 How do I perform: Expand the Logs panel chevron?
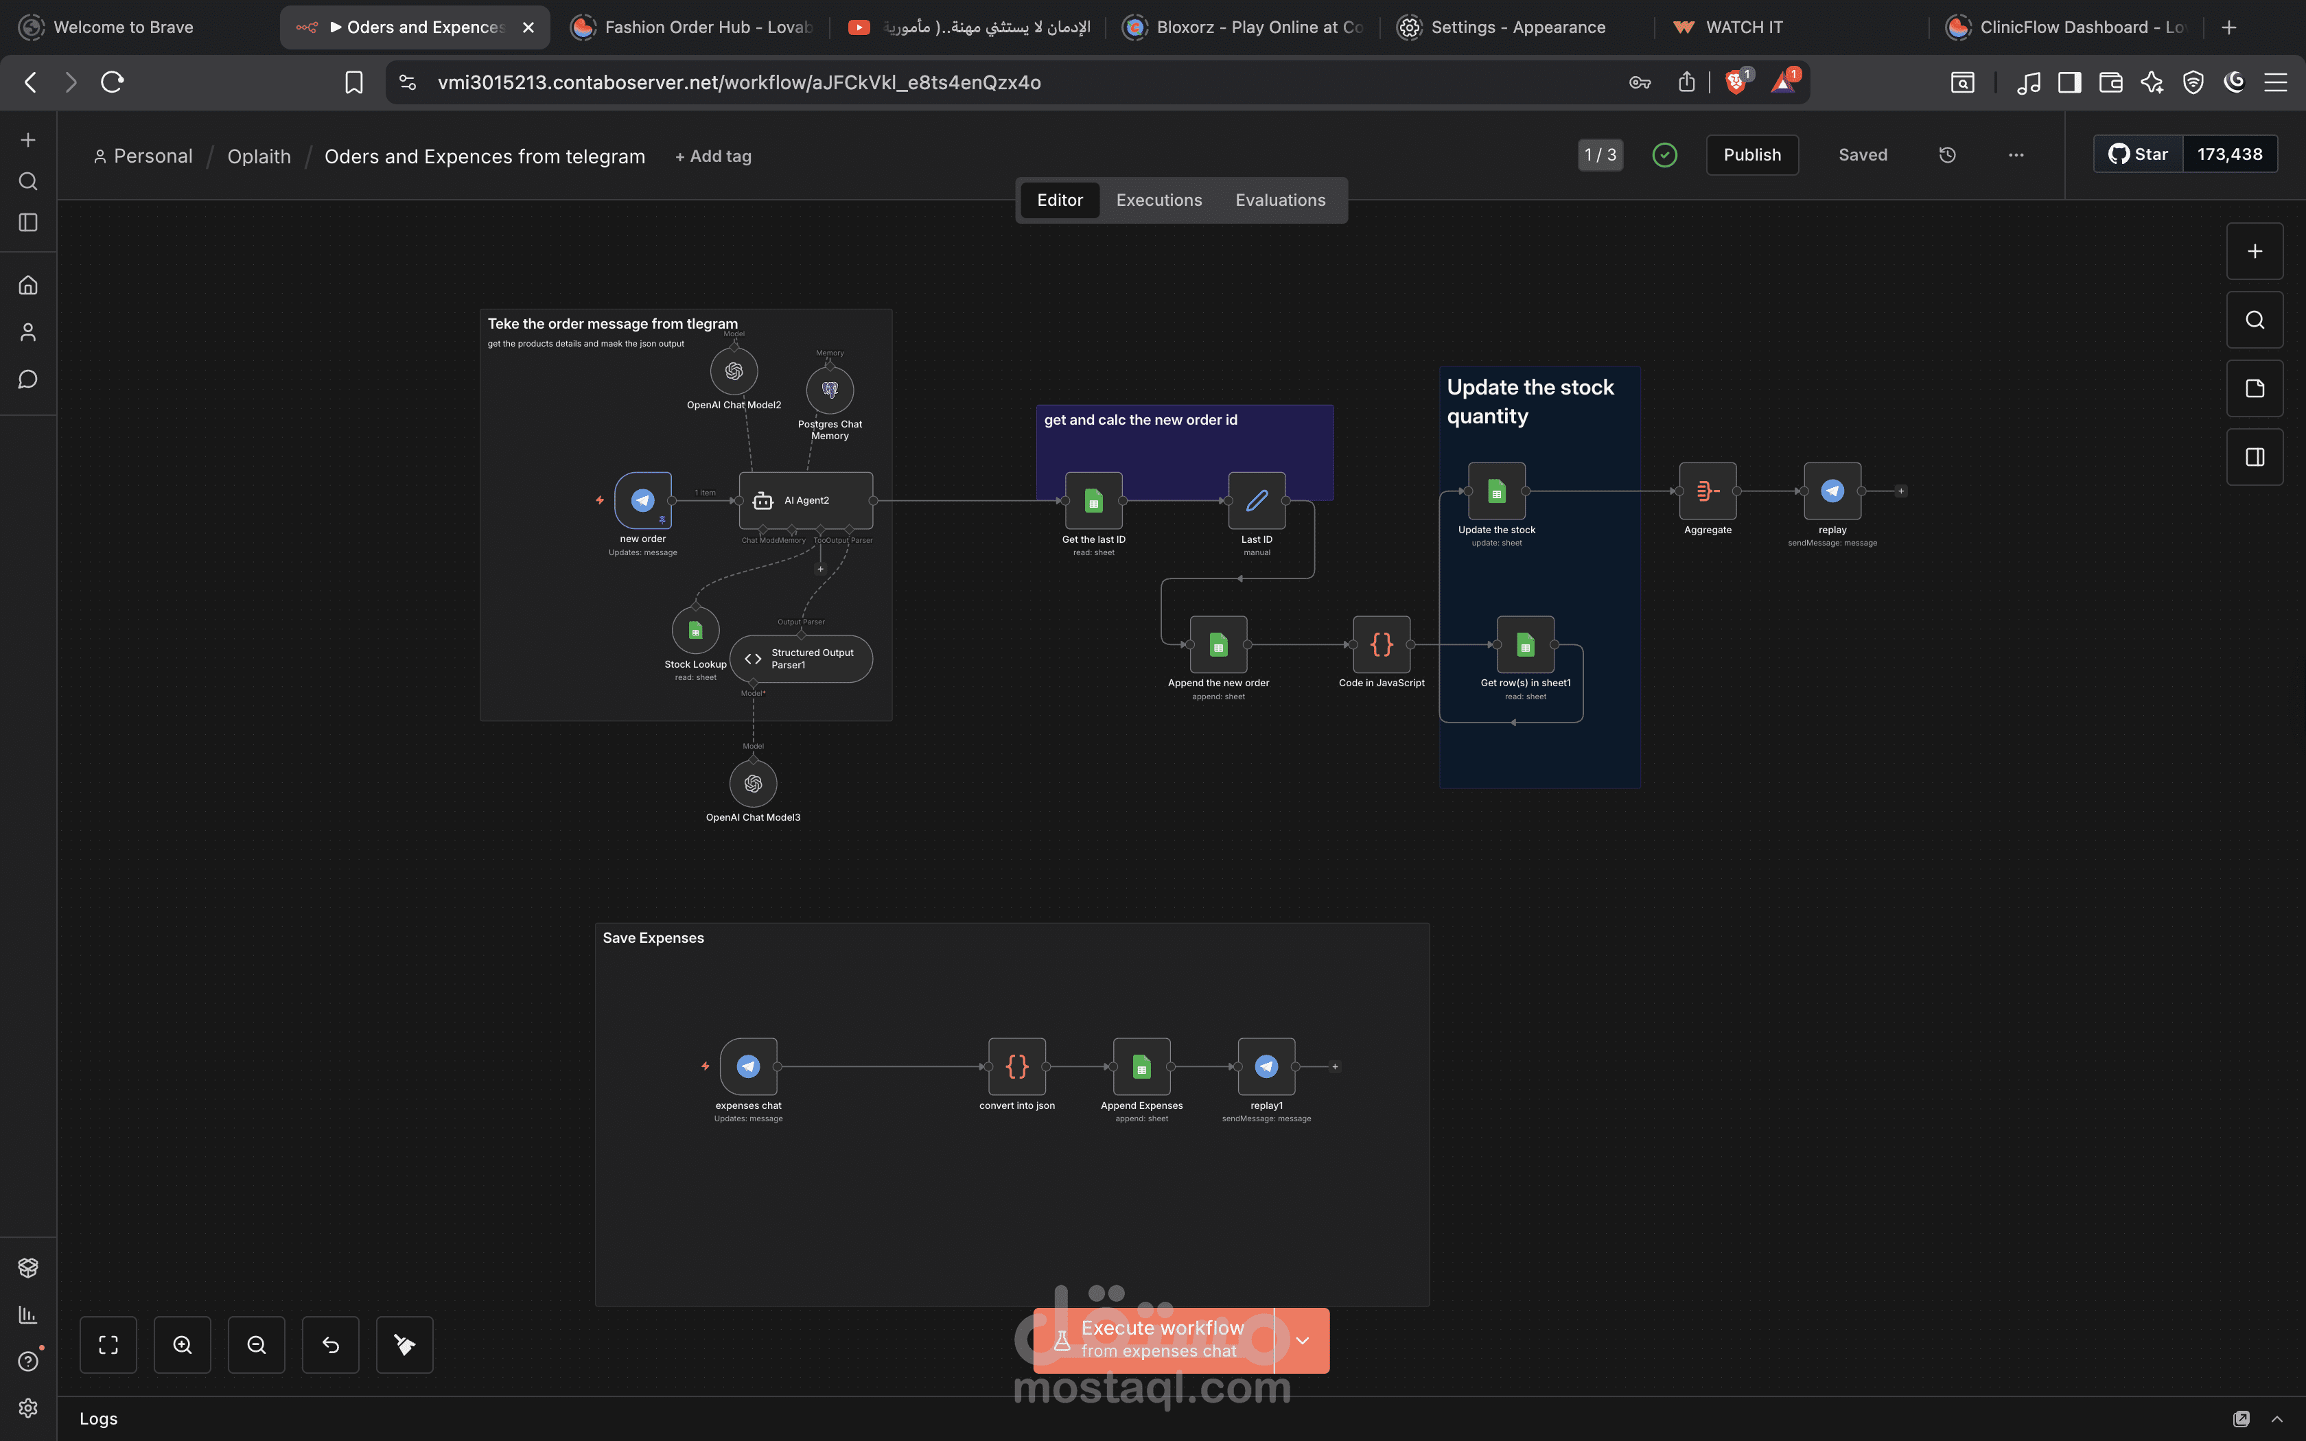click(2276, 1418)
